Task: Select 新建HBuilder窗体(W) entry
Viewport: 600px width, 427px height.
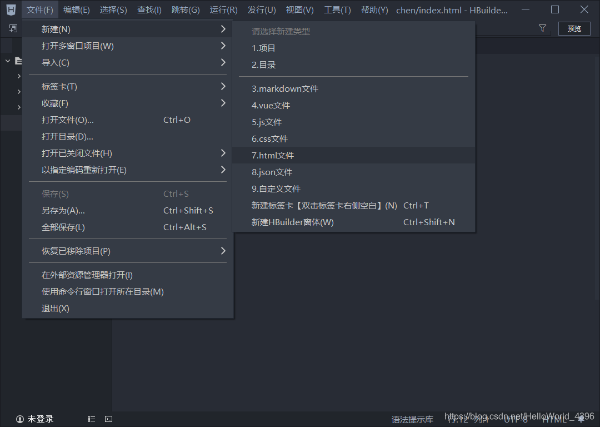Action: (x=353, y=222)
